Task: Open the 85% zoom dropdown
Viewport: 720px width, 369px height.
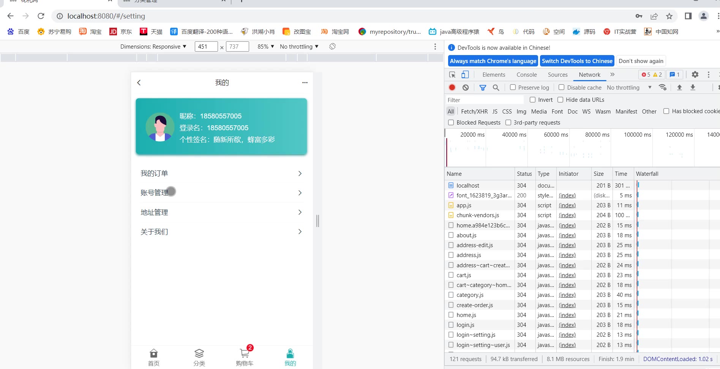Action: [x=266, y=46]
